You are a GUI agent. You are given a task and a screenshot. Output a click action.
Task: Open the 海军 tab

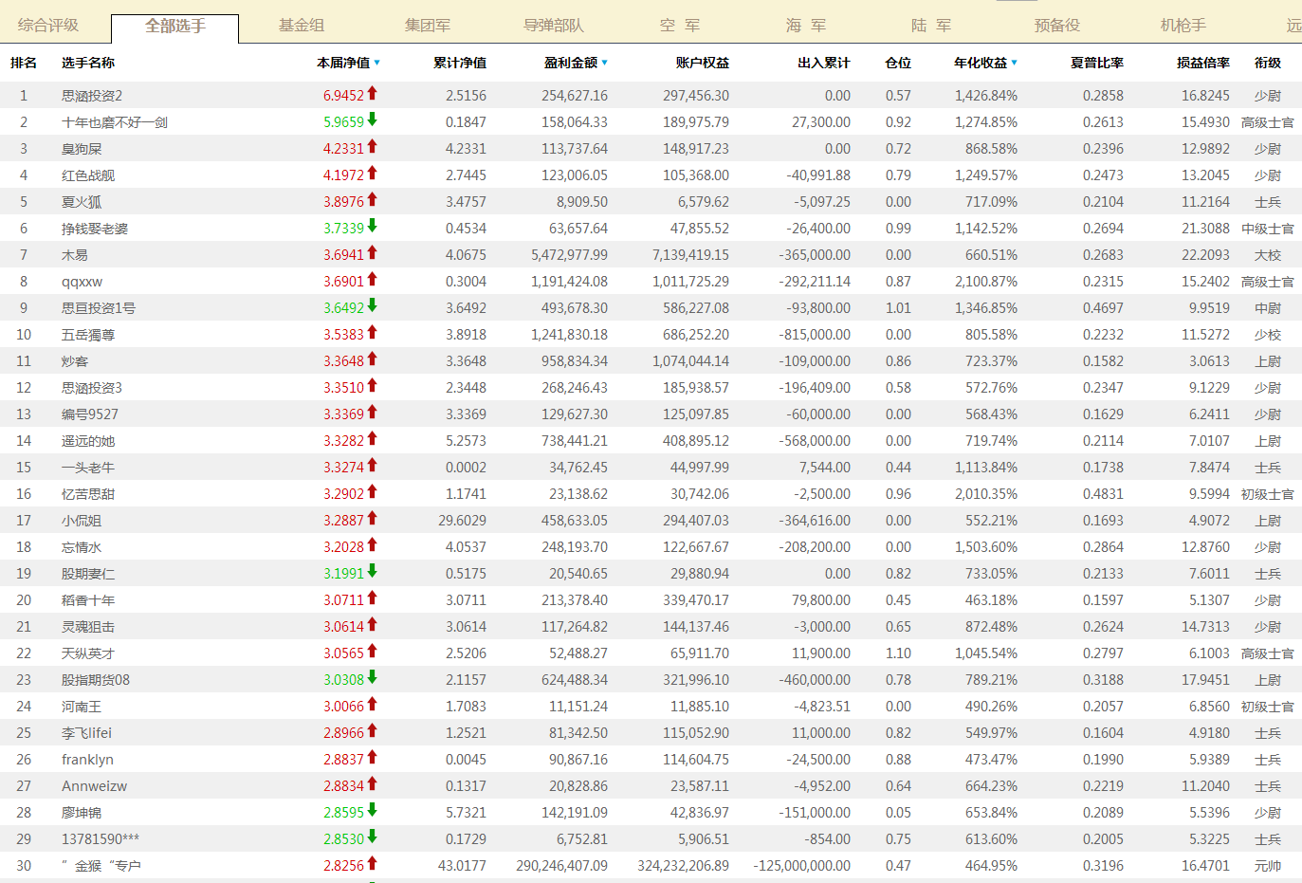806,26
